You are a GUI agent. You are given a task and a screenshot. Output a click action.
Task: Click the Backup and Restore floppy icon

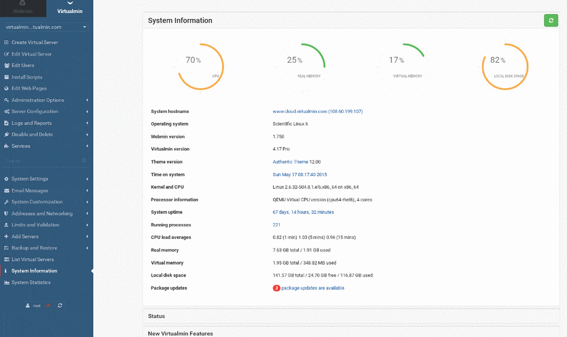click(6, 248)
